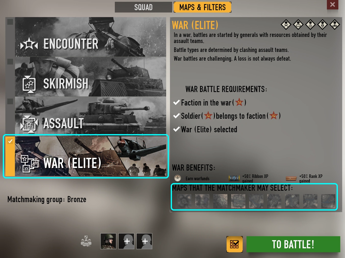This screenshot has width=345, height=258.
Task: Close the matchmaking window
Action: coord(332,5)
